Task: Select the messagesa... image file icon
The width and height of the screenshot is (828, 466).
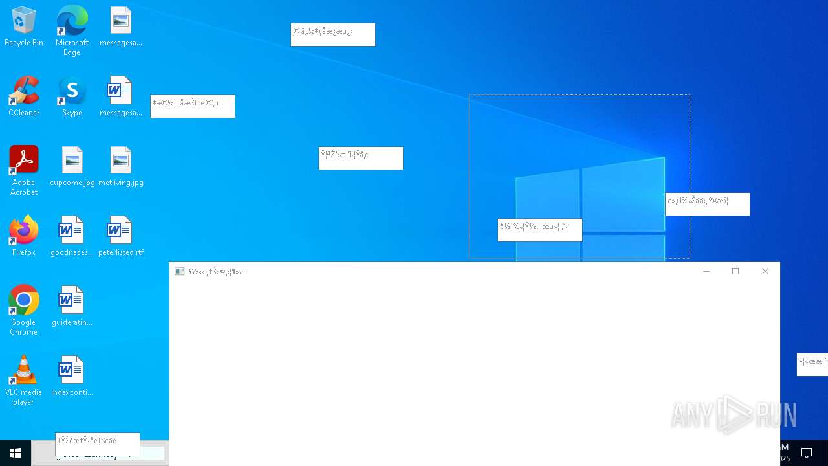Action: 121,27
